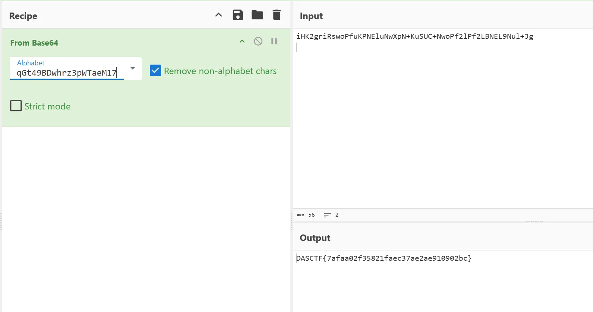The image size is (593, 312).
Task: Click the divider between Recipe and Input
Action: [292, 222]
